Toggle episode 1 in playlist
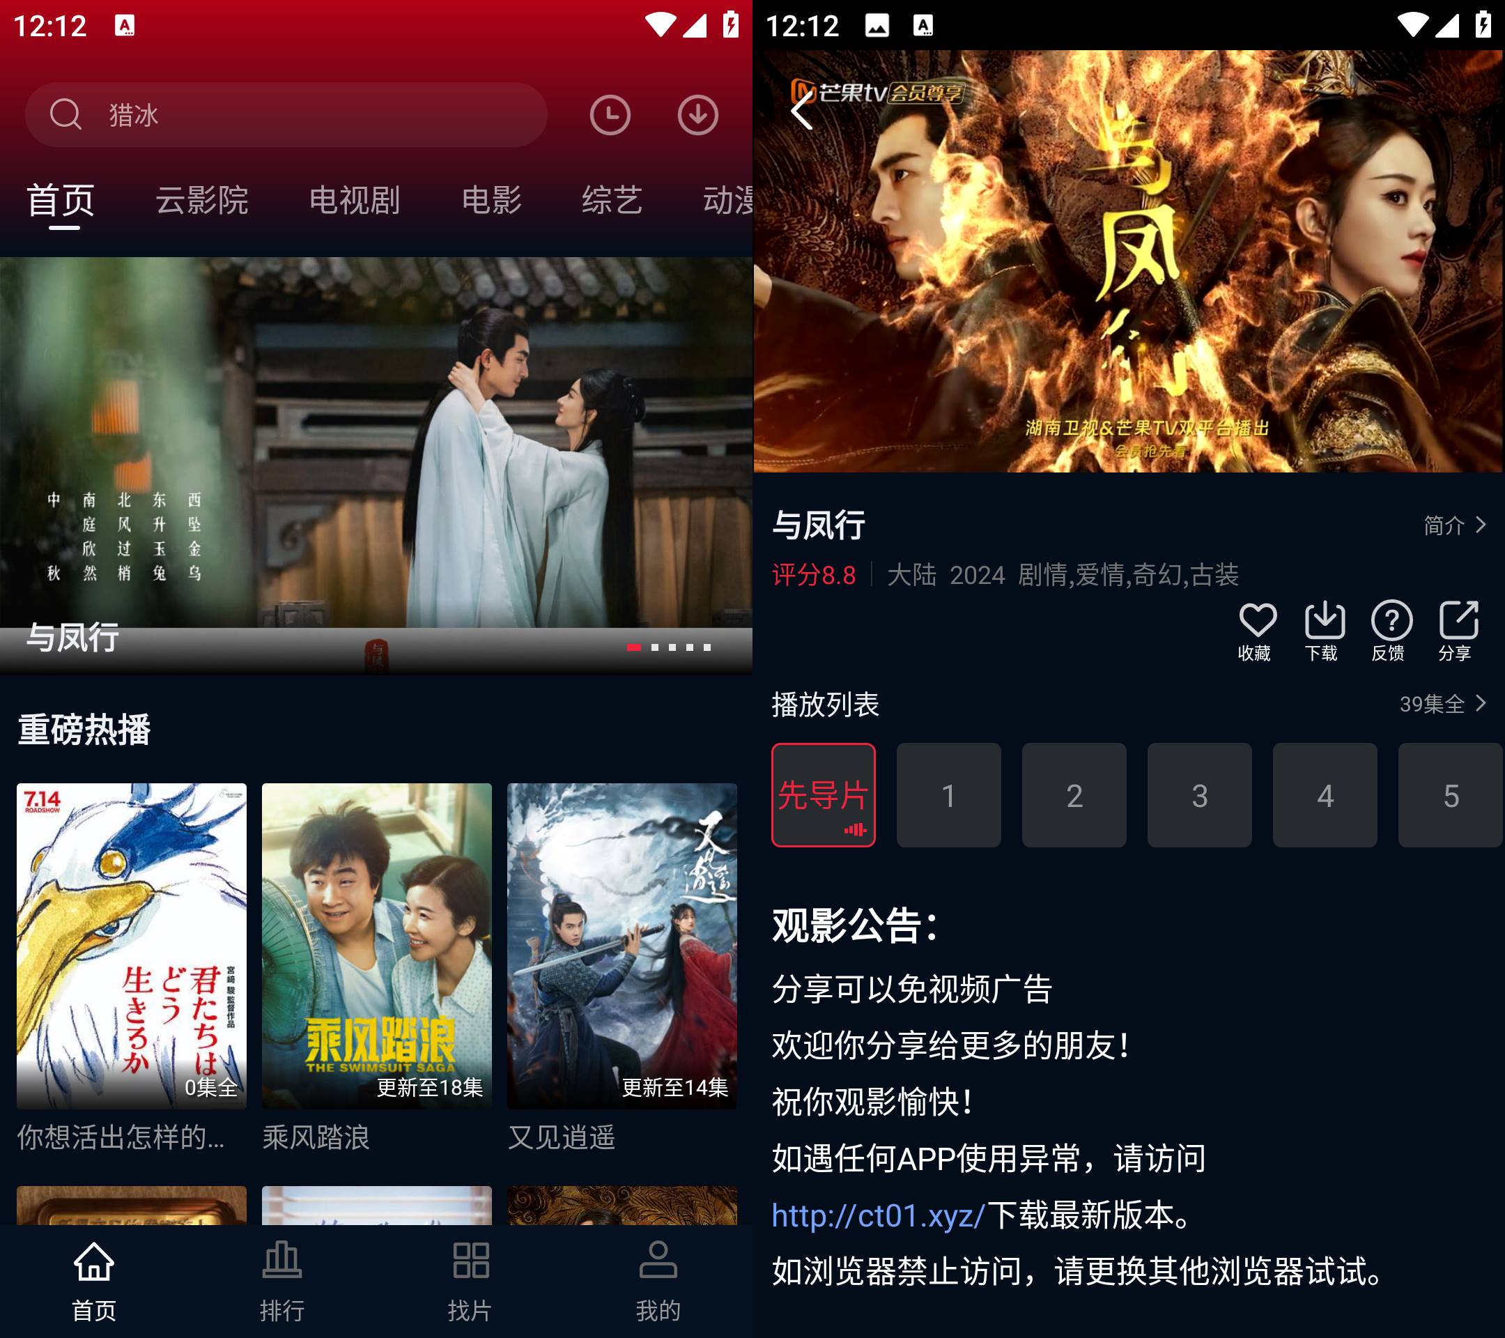 949,796
